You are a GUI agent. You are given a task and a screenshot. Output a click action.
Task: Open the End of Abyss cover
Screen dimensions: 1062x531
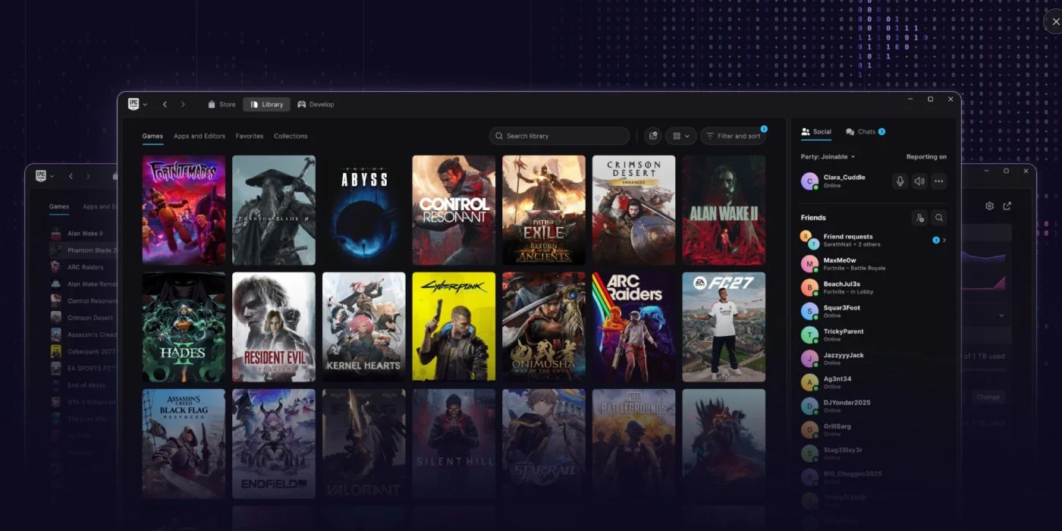pos(364,210)
